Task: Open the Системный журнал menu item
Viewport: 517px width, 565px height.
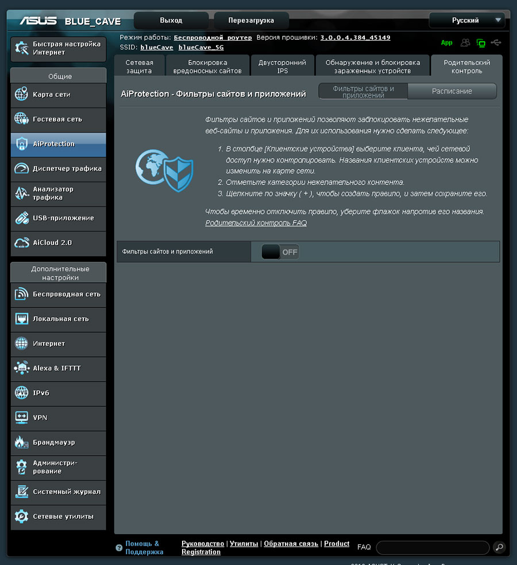Action: 59,492
